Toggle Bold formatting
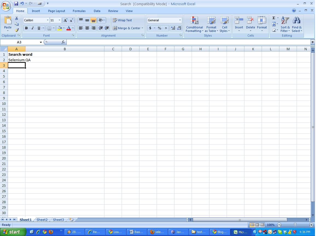Screen dimensions: 333x236 [x=26, y=28]
